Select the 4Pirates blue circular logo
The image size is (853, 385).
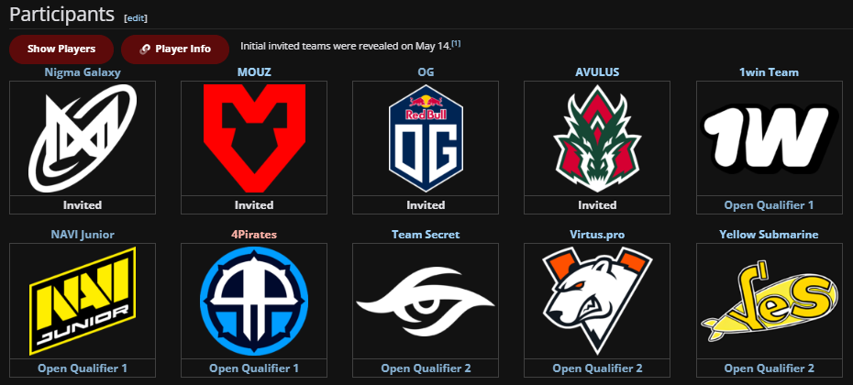254,301
